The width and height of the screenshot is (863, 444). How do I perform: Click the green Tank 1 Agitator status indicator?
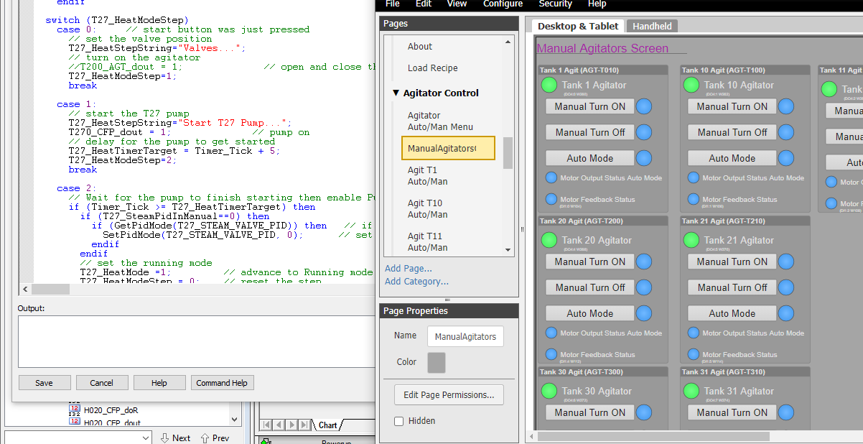tap(549, 85)
